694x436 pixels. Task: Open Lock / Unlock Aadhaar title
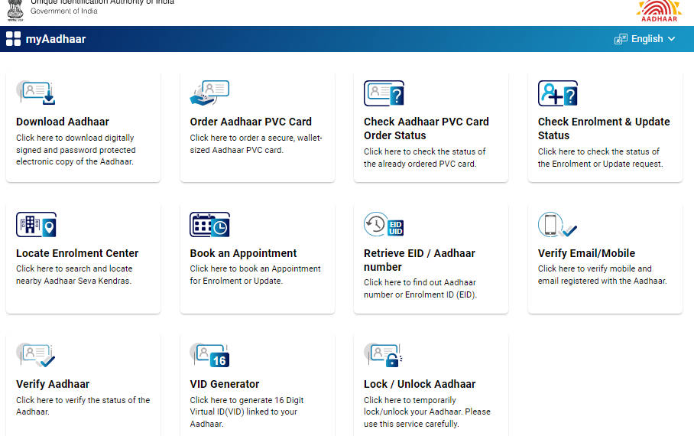tap(420, 384)
